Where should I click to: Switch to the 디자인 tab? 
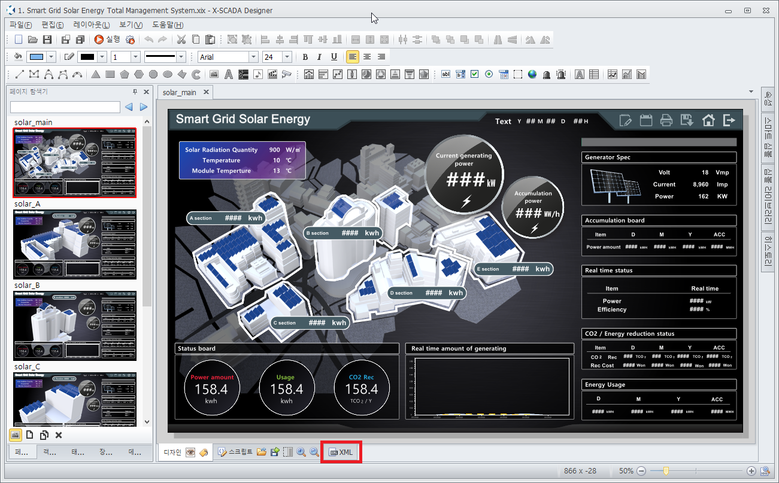click(173, 452)
